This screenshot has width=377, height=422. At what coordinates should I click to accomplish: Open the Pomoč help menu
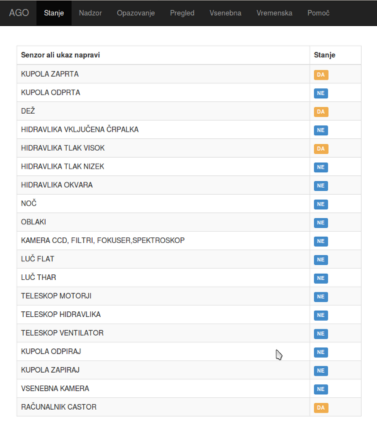318,13
